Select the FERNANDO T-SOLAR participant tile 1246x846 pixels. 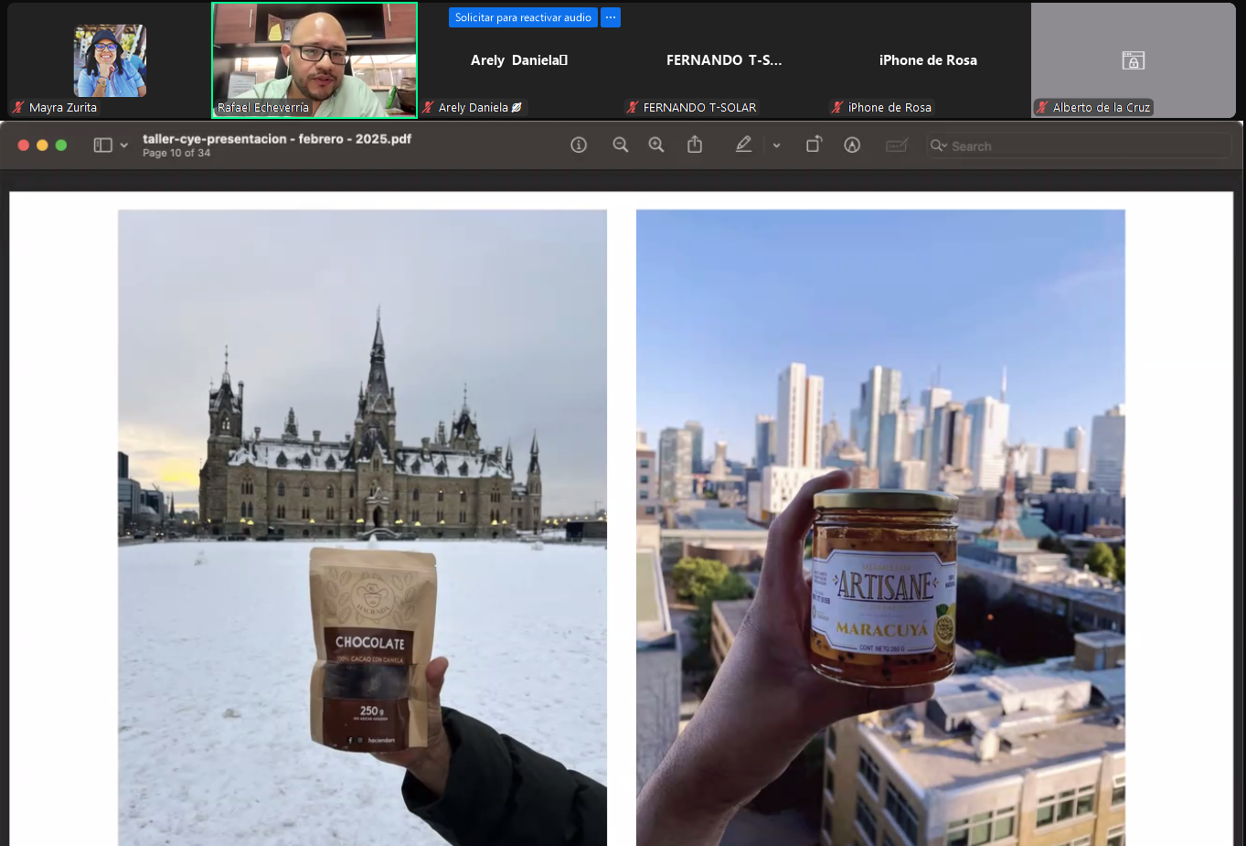[x=724, y=60]
